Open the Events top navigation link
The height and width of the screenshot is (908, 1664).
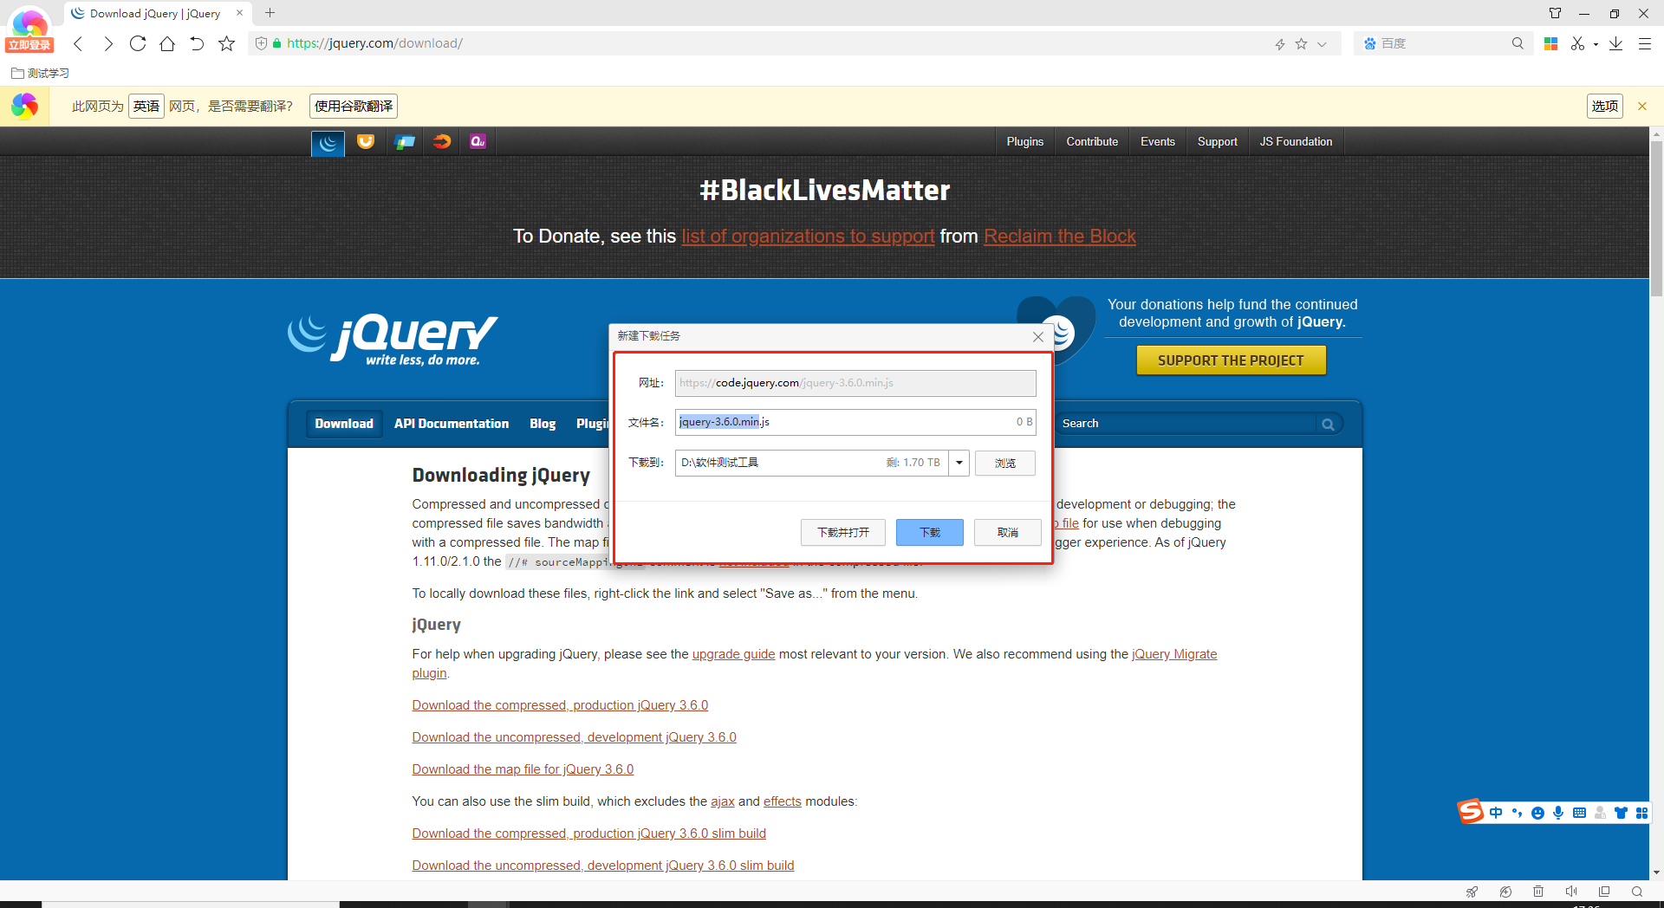(x=1158, y=141)
